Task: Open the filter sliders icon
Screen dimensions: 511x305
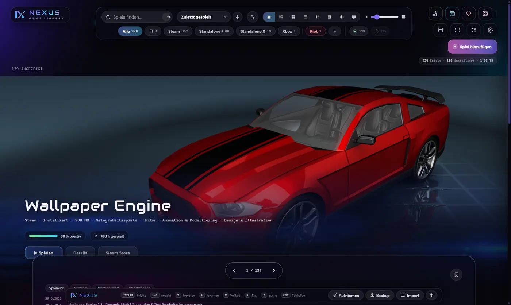Action: point(252,17)
